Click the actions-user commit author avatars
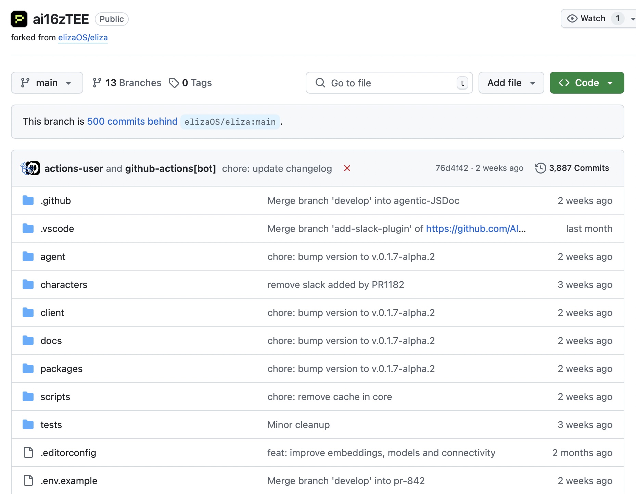Image resolution: width=636 pixels, height=494 pixels. [x=30, y=168]
